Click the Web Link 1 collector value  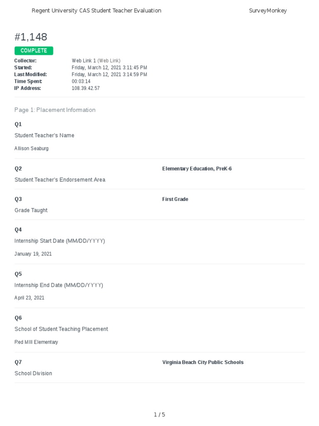click(x=96, y=61)
